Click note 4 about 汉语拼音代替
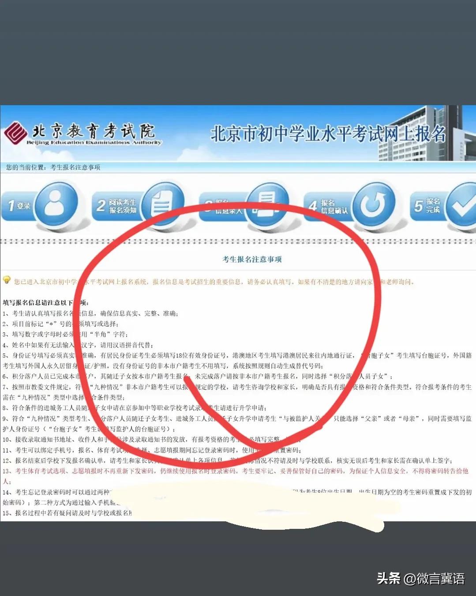This screenshot has height=596, width=476. click(78, 345)
